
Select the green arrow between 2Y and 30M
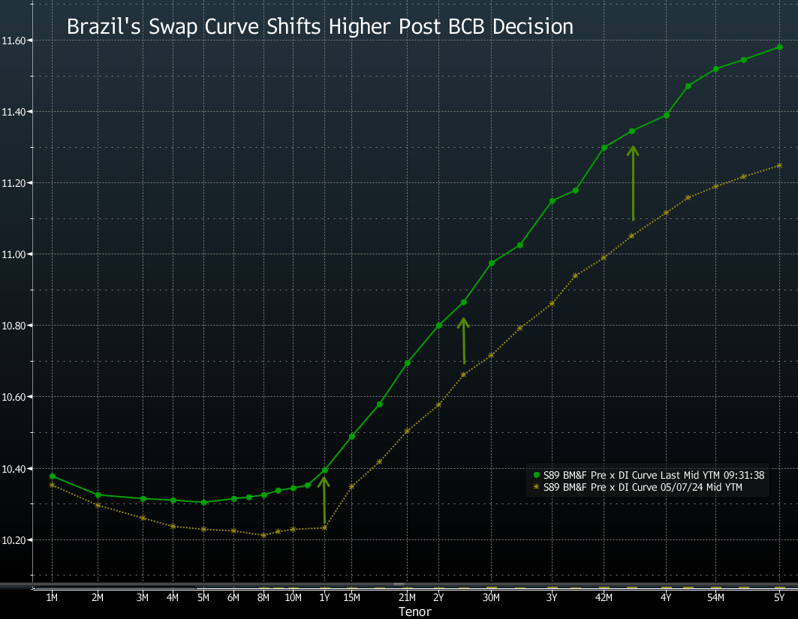[x=463, y=341]
